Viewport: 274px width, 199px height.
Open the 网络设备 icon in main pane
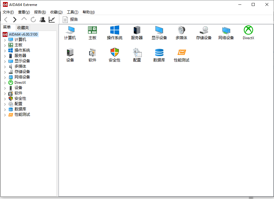(226, 33)
